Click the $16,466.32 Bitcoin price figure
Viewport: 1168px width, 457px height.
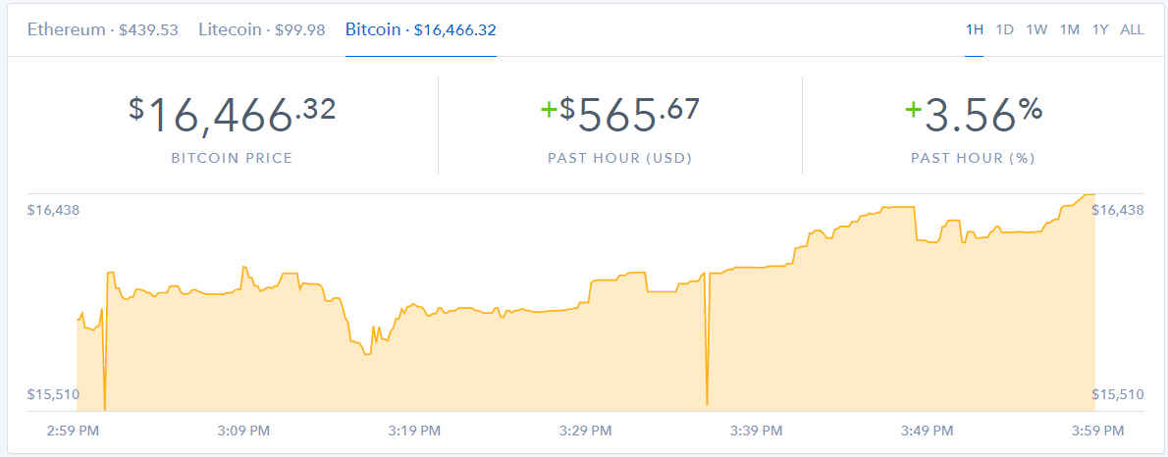tap(233, 115)
